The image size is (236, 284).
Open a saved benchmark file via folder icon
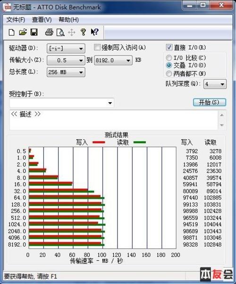coord(23,32)
